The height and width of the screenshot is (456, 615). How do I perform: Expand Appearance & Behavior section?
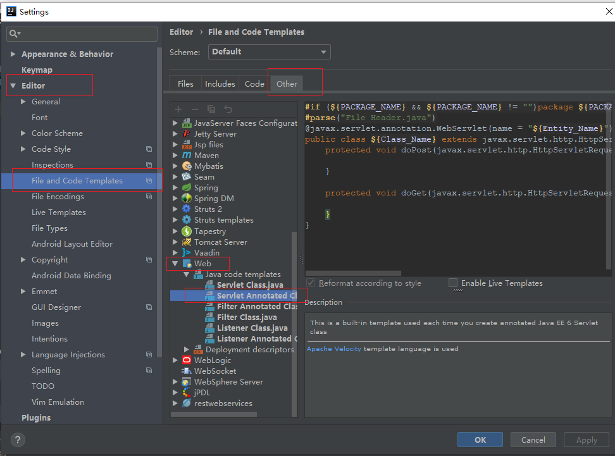coord(13,54)
